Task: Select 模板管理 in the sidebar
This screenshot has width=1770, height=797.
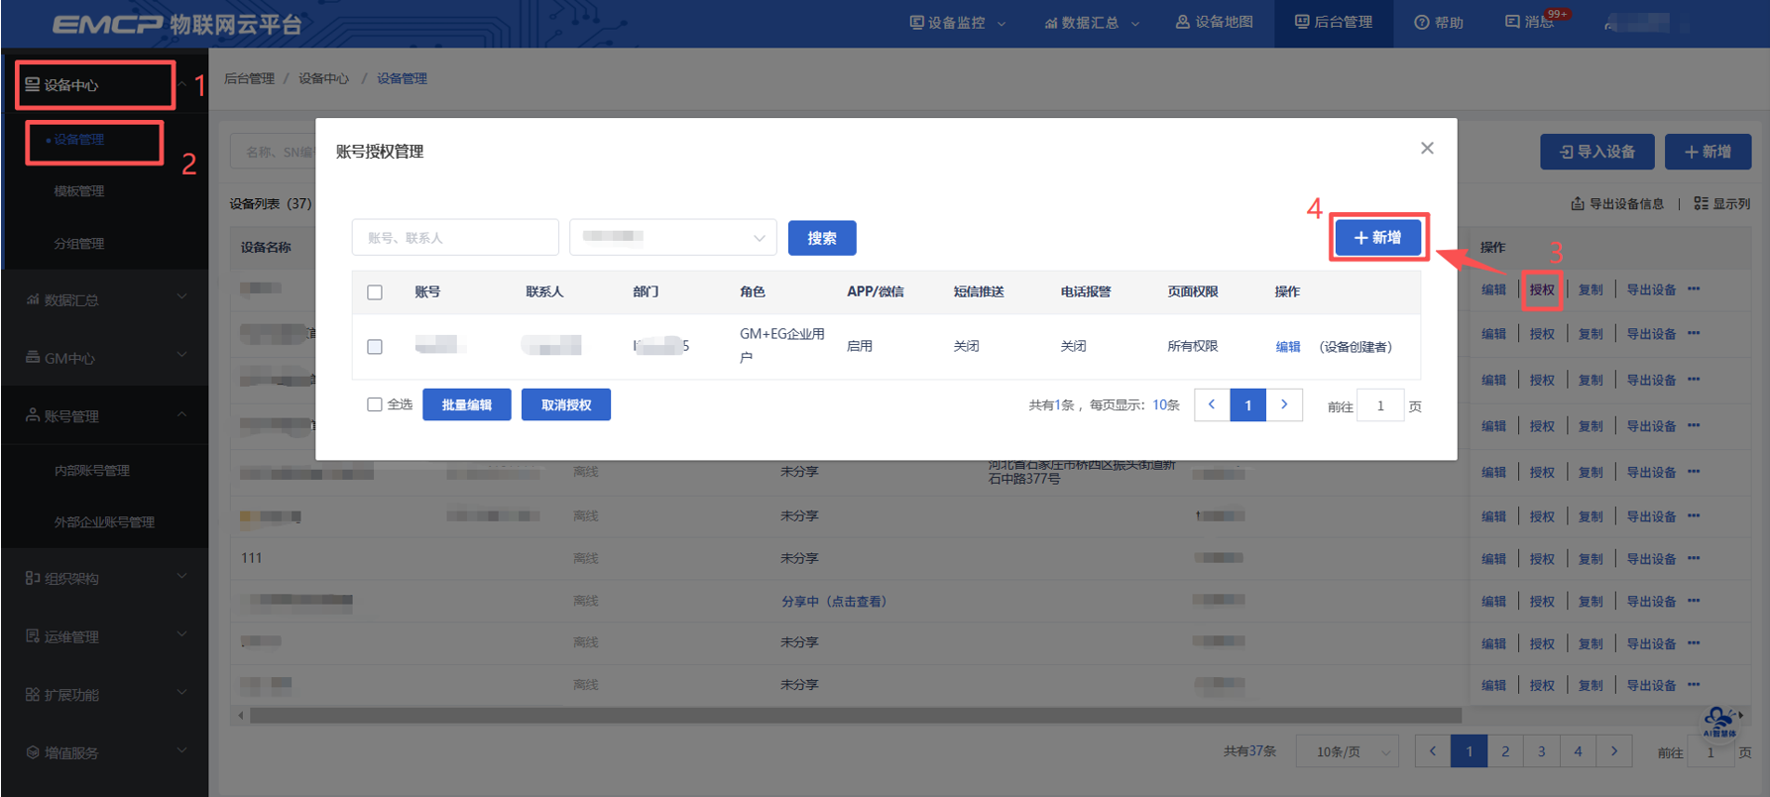Action: click(x=79, y=191)
